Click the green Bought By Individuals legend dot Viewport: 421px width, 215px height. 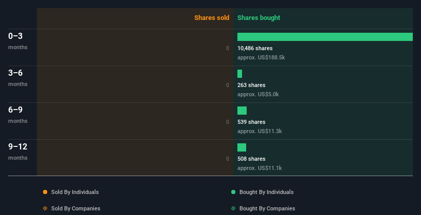click(233, 192)
